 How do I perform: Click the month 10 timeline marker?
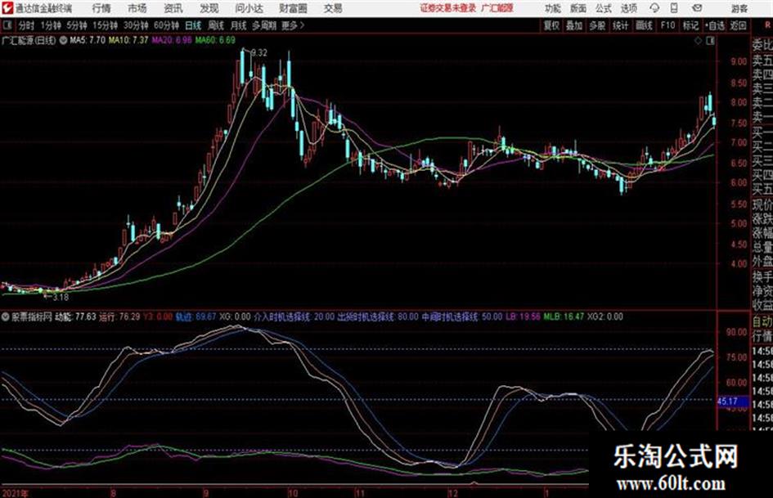pos(292,492)
